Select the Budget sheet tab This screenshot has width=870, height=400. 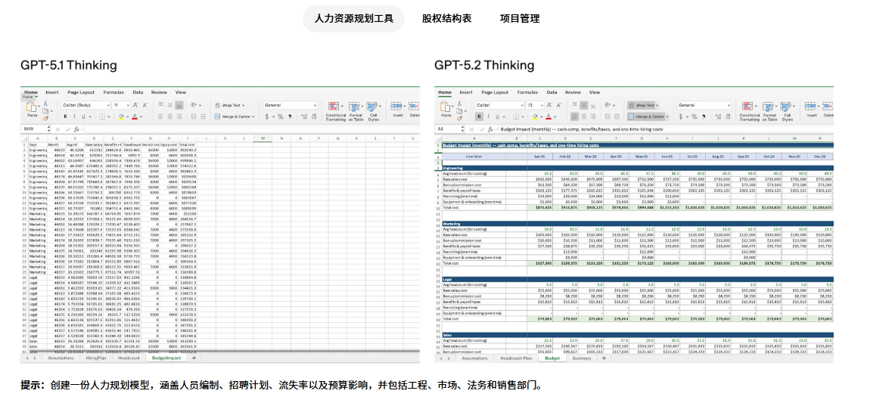pos(552,358)
